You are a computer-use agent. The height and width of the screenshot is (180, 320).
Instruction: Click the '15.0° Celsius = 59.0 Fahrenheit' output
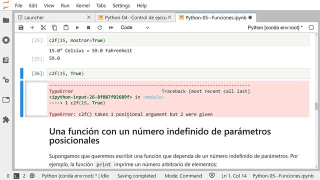click(x=90, y=50)
